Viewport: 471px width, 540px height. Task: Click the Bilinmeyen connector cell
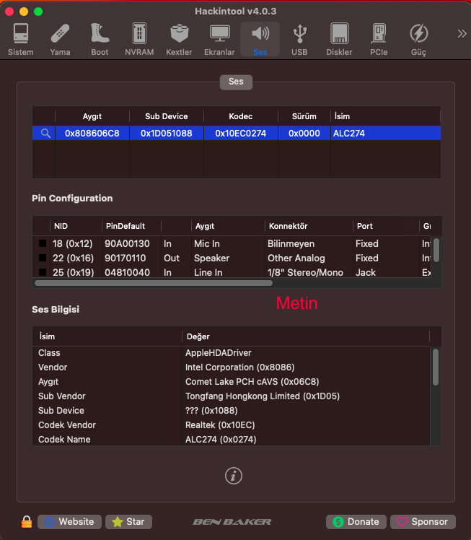pyautogui.click(x=291, y=243)
